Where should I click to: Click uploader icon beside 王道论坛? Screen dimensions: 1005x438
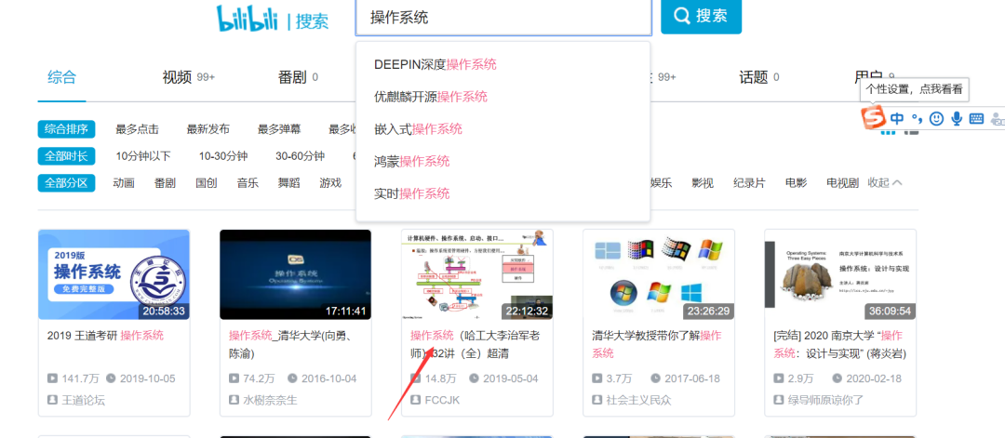(x=52, y=400)
